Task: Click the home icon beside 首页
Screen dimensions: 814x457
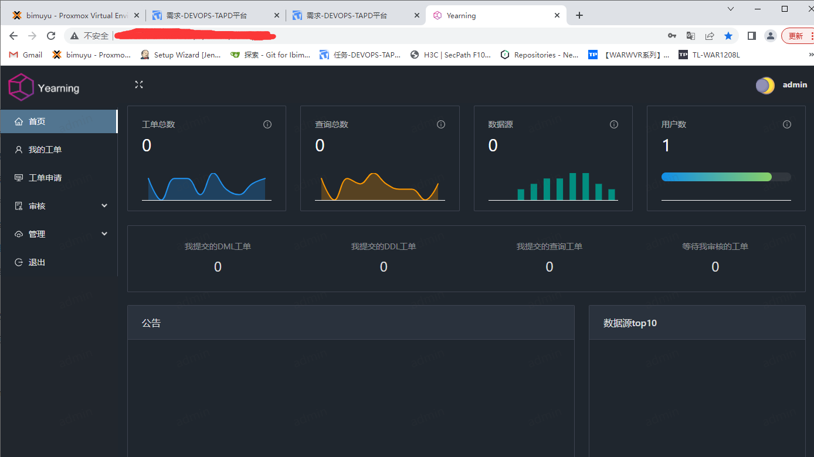Action: [x=19, y=121]
